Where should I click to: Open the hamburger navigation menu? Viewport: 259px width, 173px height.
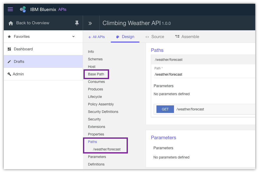pos(10,9)
